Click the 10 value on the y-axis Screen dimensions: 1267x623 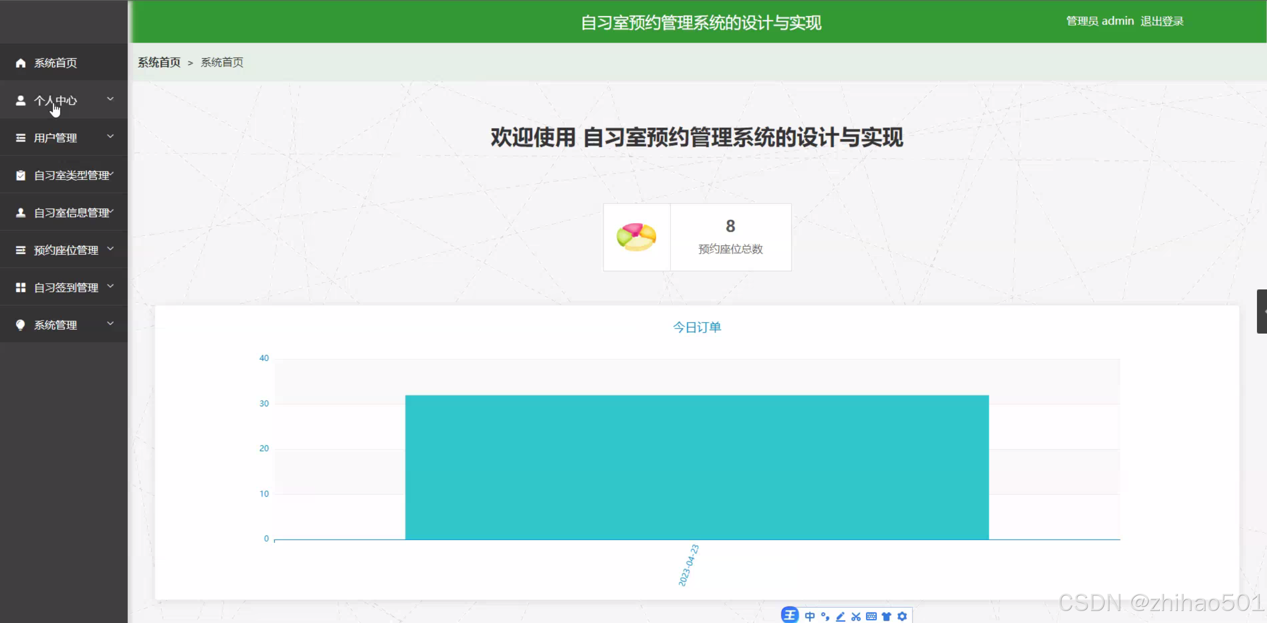[264, 494]
